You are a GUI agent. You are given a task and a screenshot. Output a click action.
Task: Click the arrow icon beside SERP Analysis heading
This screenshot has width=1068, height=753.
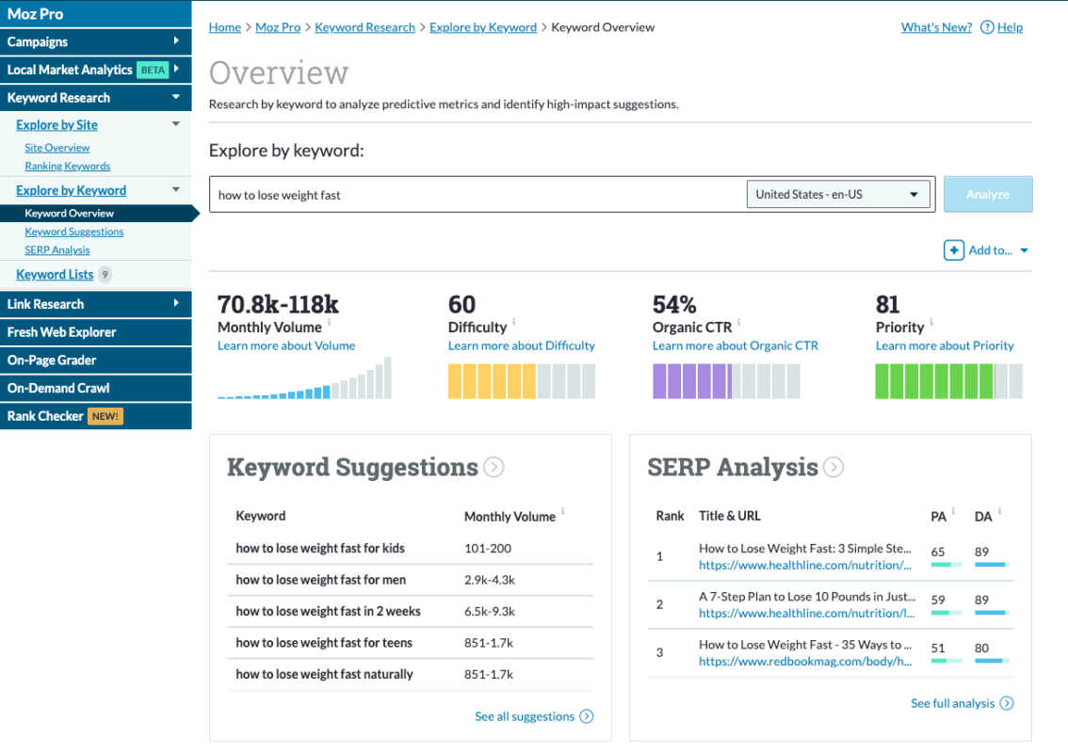click(833, 467)
